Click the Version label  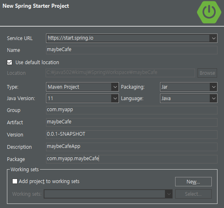pyautogui.click(x=15, y=135)
